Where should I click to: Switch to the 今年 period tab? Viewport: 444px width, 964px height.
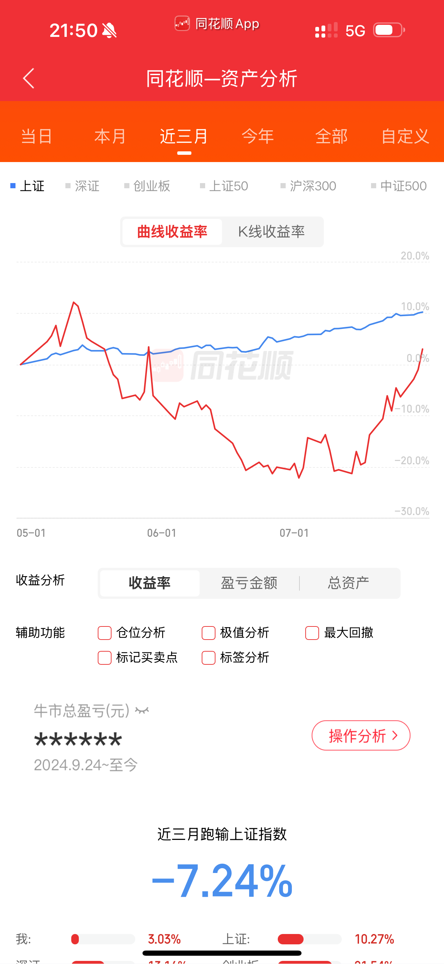coord(257,136)
